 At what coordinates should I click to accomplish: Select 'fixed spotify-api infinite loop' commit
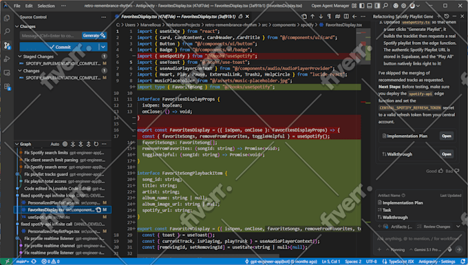[x=63, y=195]
